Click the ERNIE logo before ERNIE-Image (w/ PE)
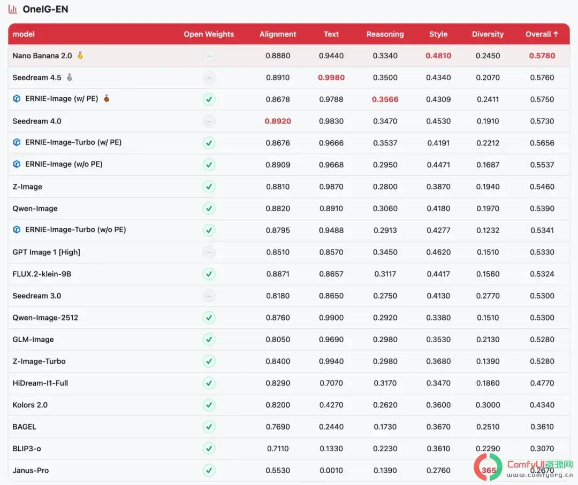 (17, 99)
